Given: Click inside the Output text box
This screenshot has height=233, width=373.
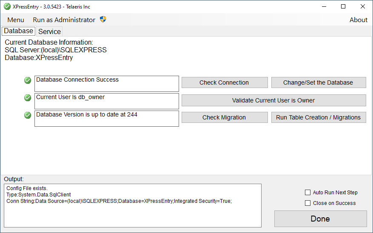Looking at the screenshot, I should pos(133,205).
